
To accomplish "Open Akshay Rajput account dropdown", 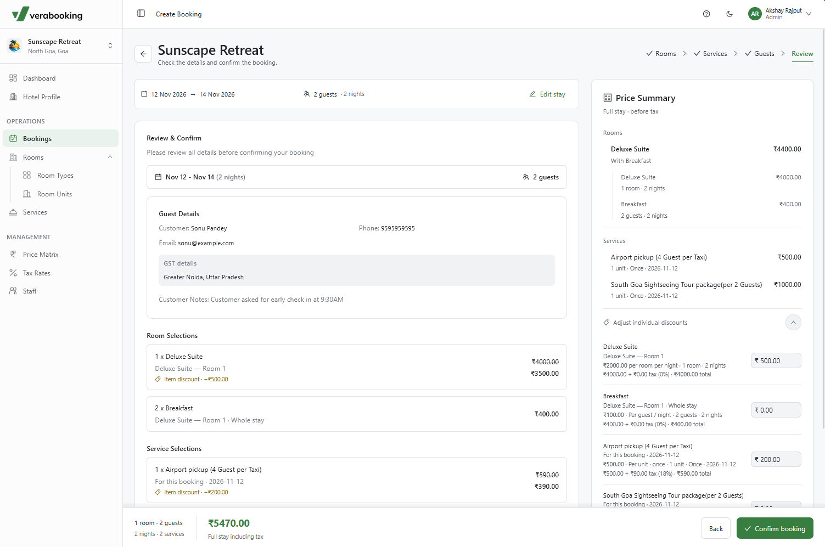I will click(x=780, y=14).
